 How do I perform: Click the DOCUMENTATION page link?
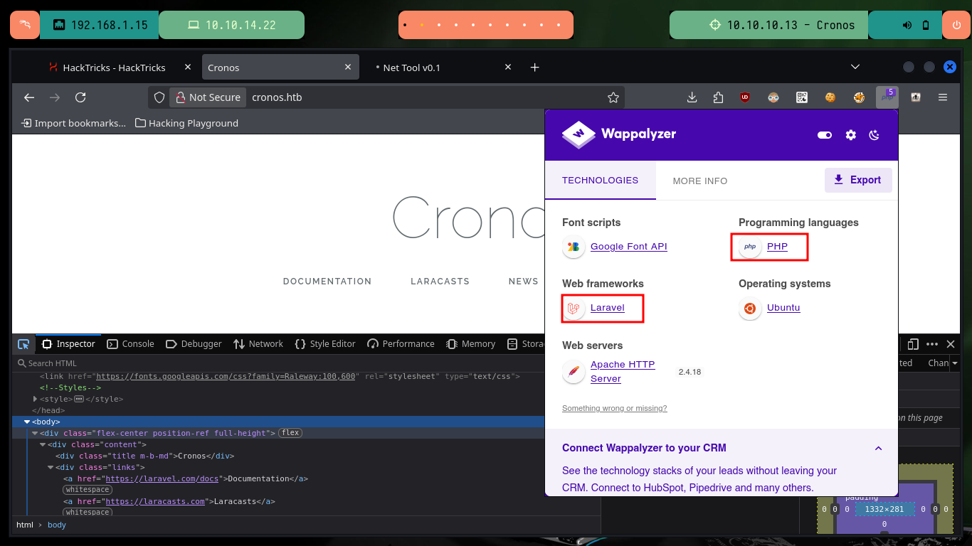pyautogui.click(x=327, y=282)
